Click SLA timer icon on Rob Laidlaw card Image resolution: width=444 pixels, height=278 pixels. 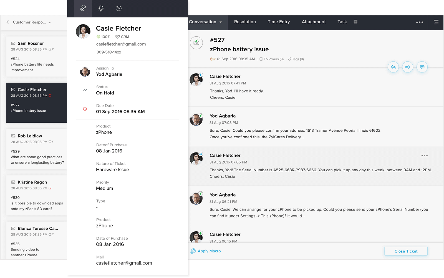click(51, 142)
